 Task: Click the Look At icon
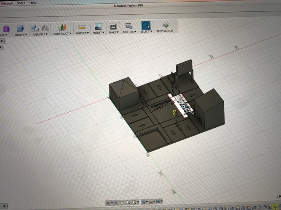[115, 203]
